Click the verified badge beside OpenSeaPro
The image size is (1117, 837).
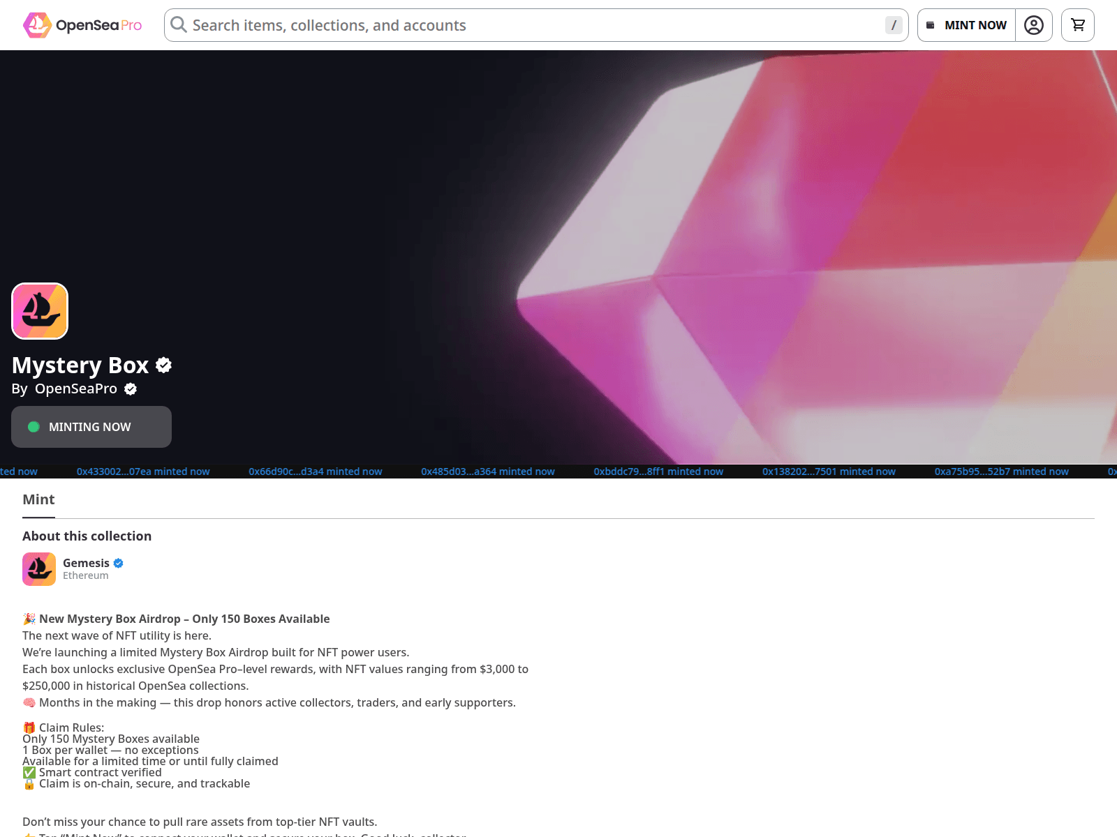(131, 389)
